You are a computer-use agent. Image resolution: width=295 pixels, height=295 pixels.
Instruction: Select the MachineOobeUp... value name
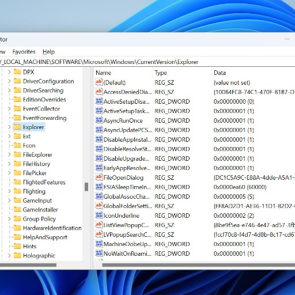[x=127, y=244]
